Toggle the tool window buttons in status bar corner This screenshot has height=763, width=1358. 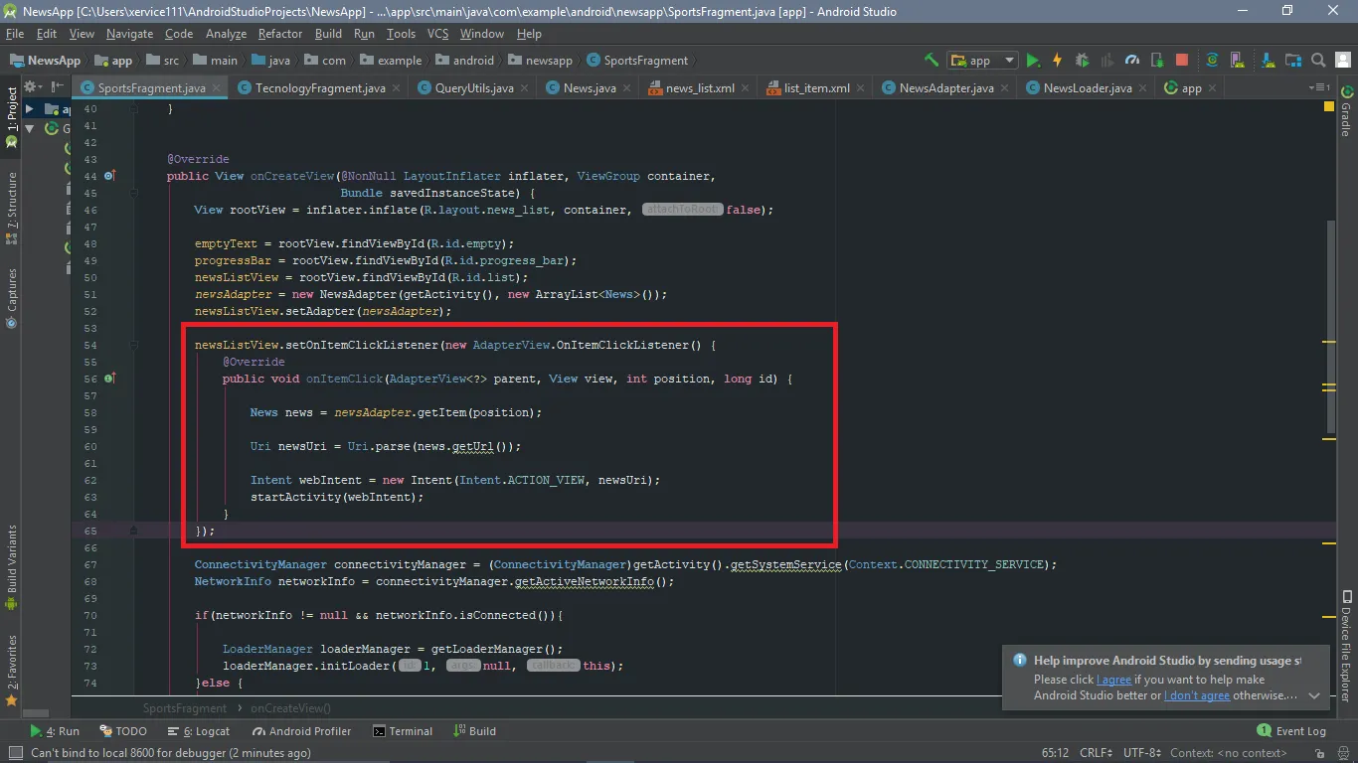point(15,753)
